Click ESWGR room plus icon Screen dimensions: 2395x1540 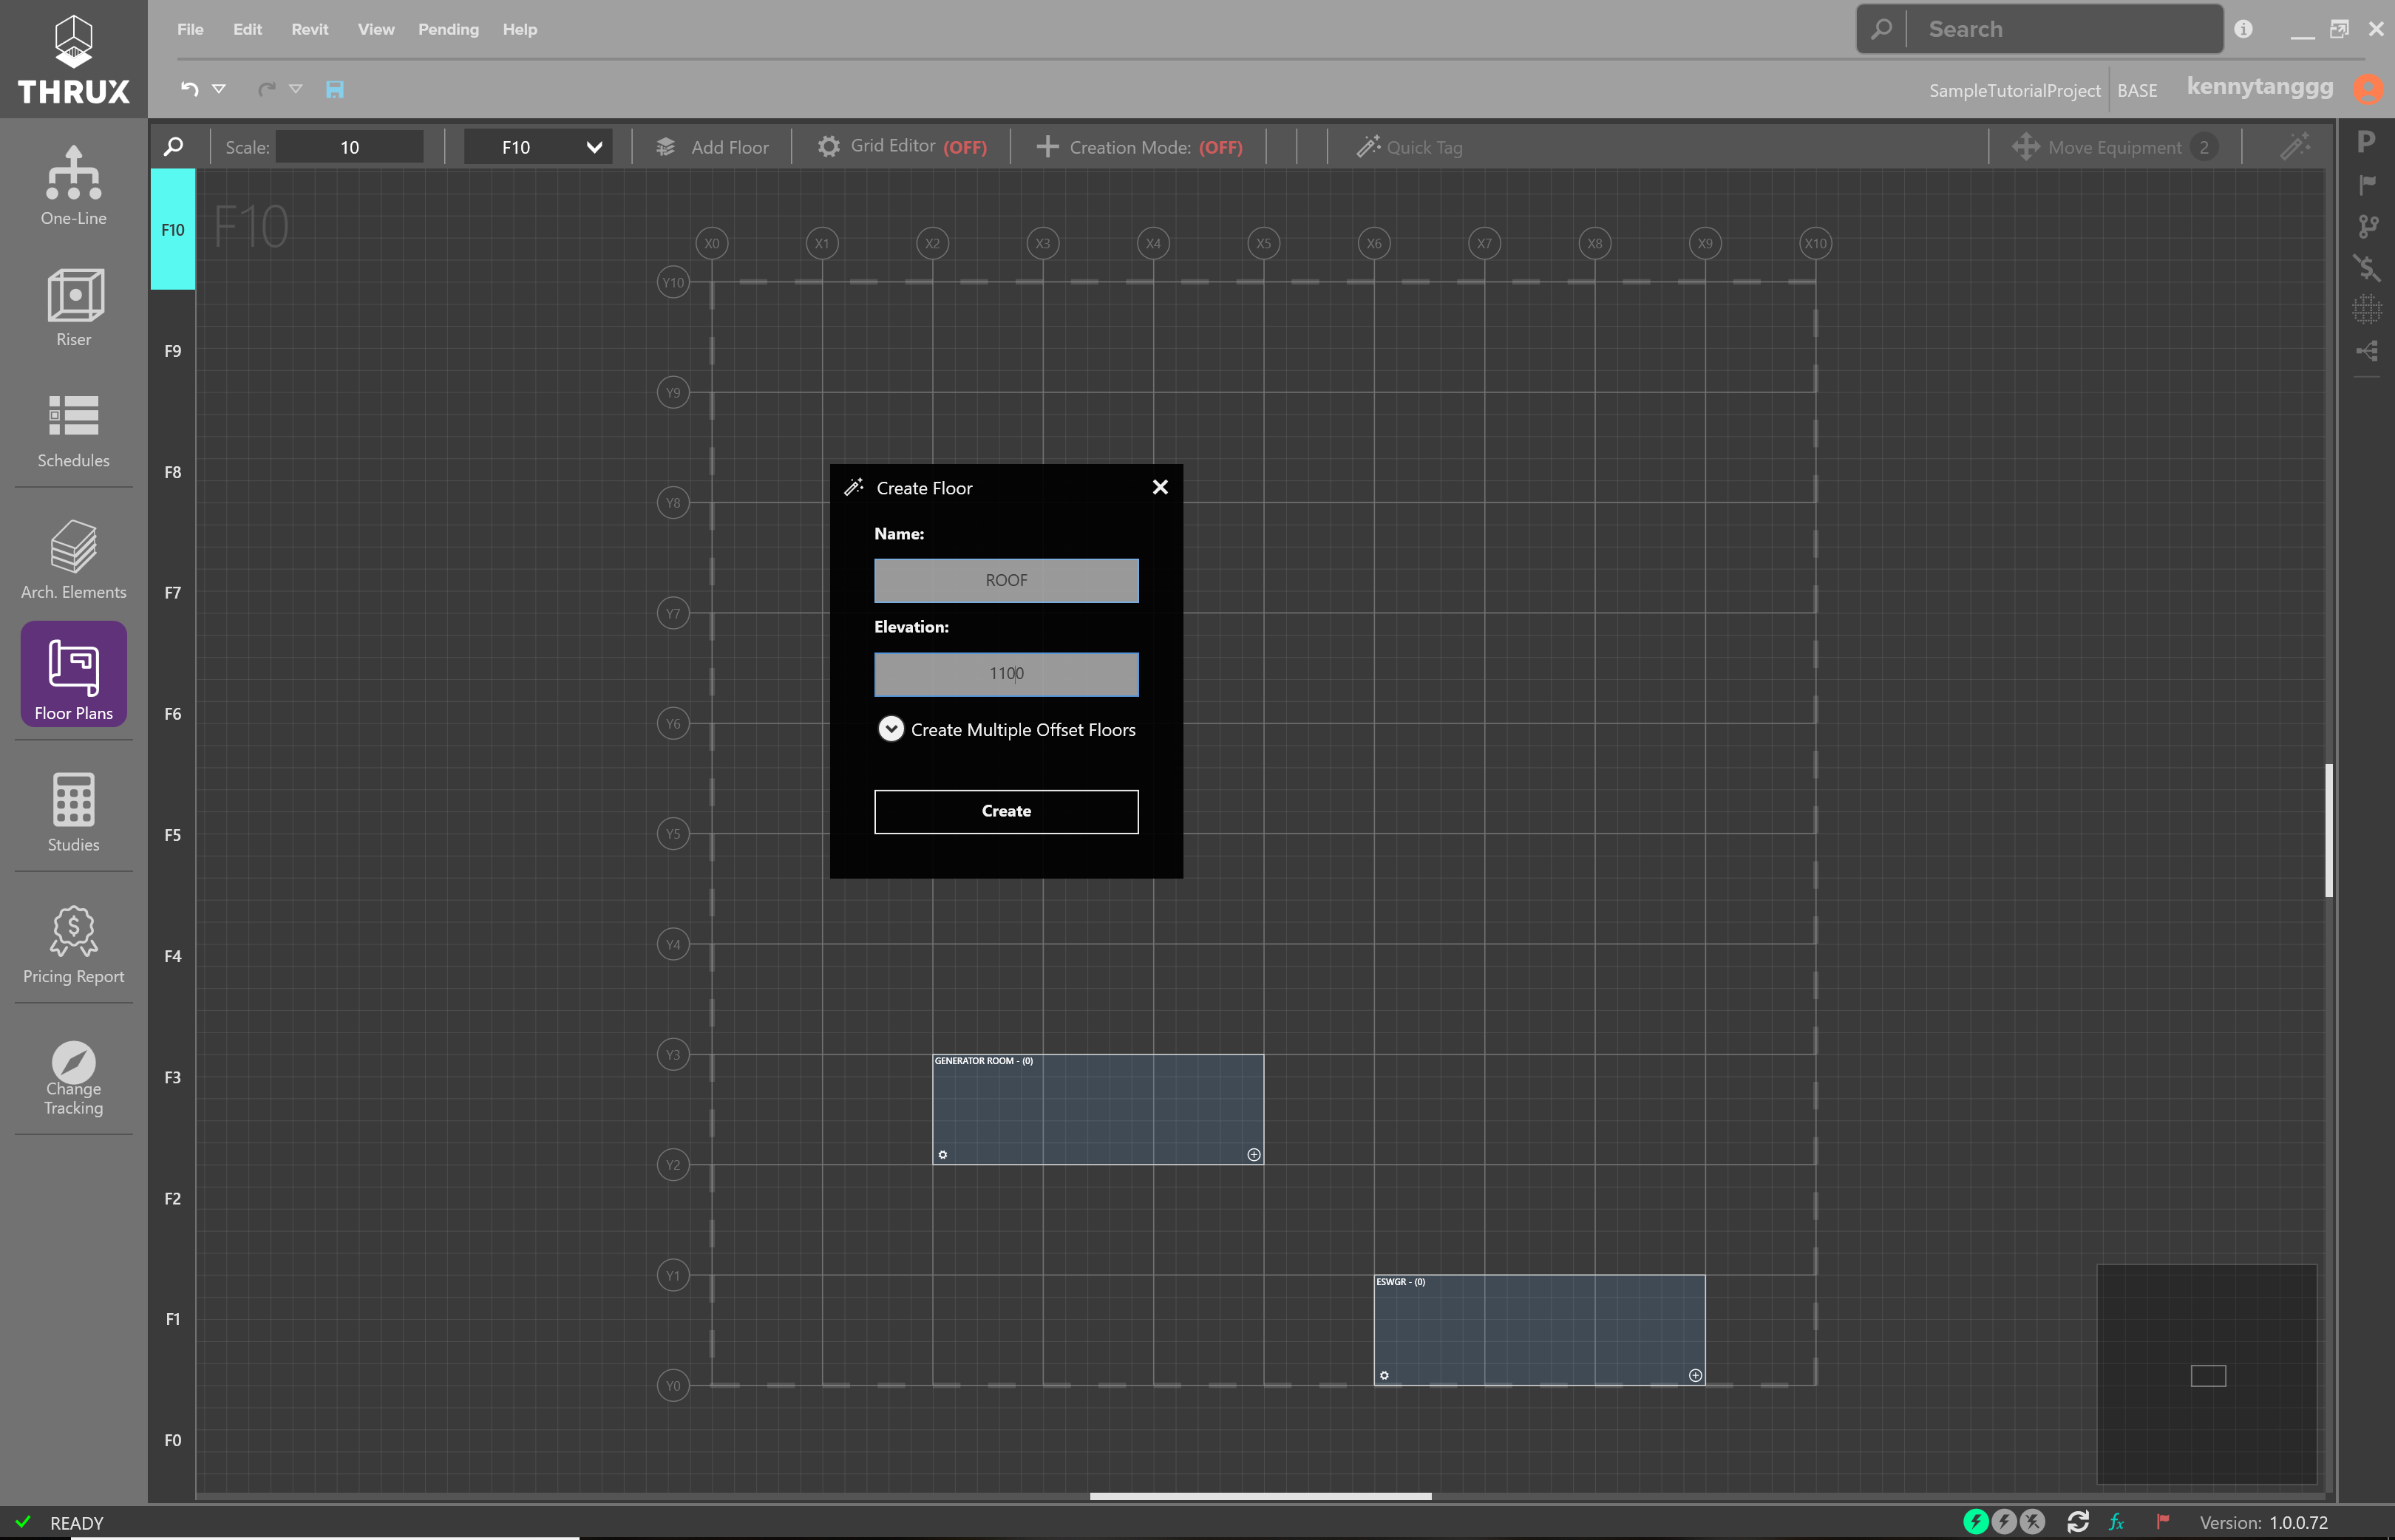(1695, 1376)
